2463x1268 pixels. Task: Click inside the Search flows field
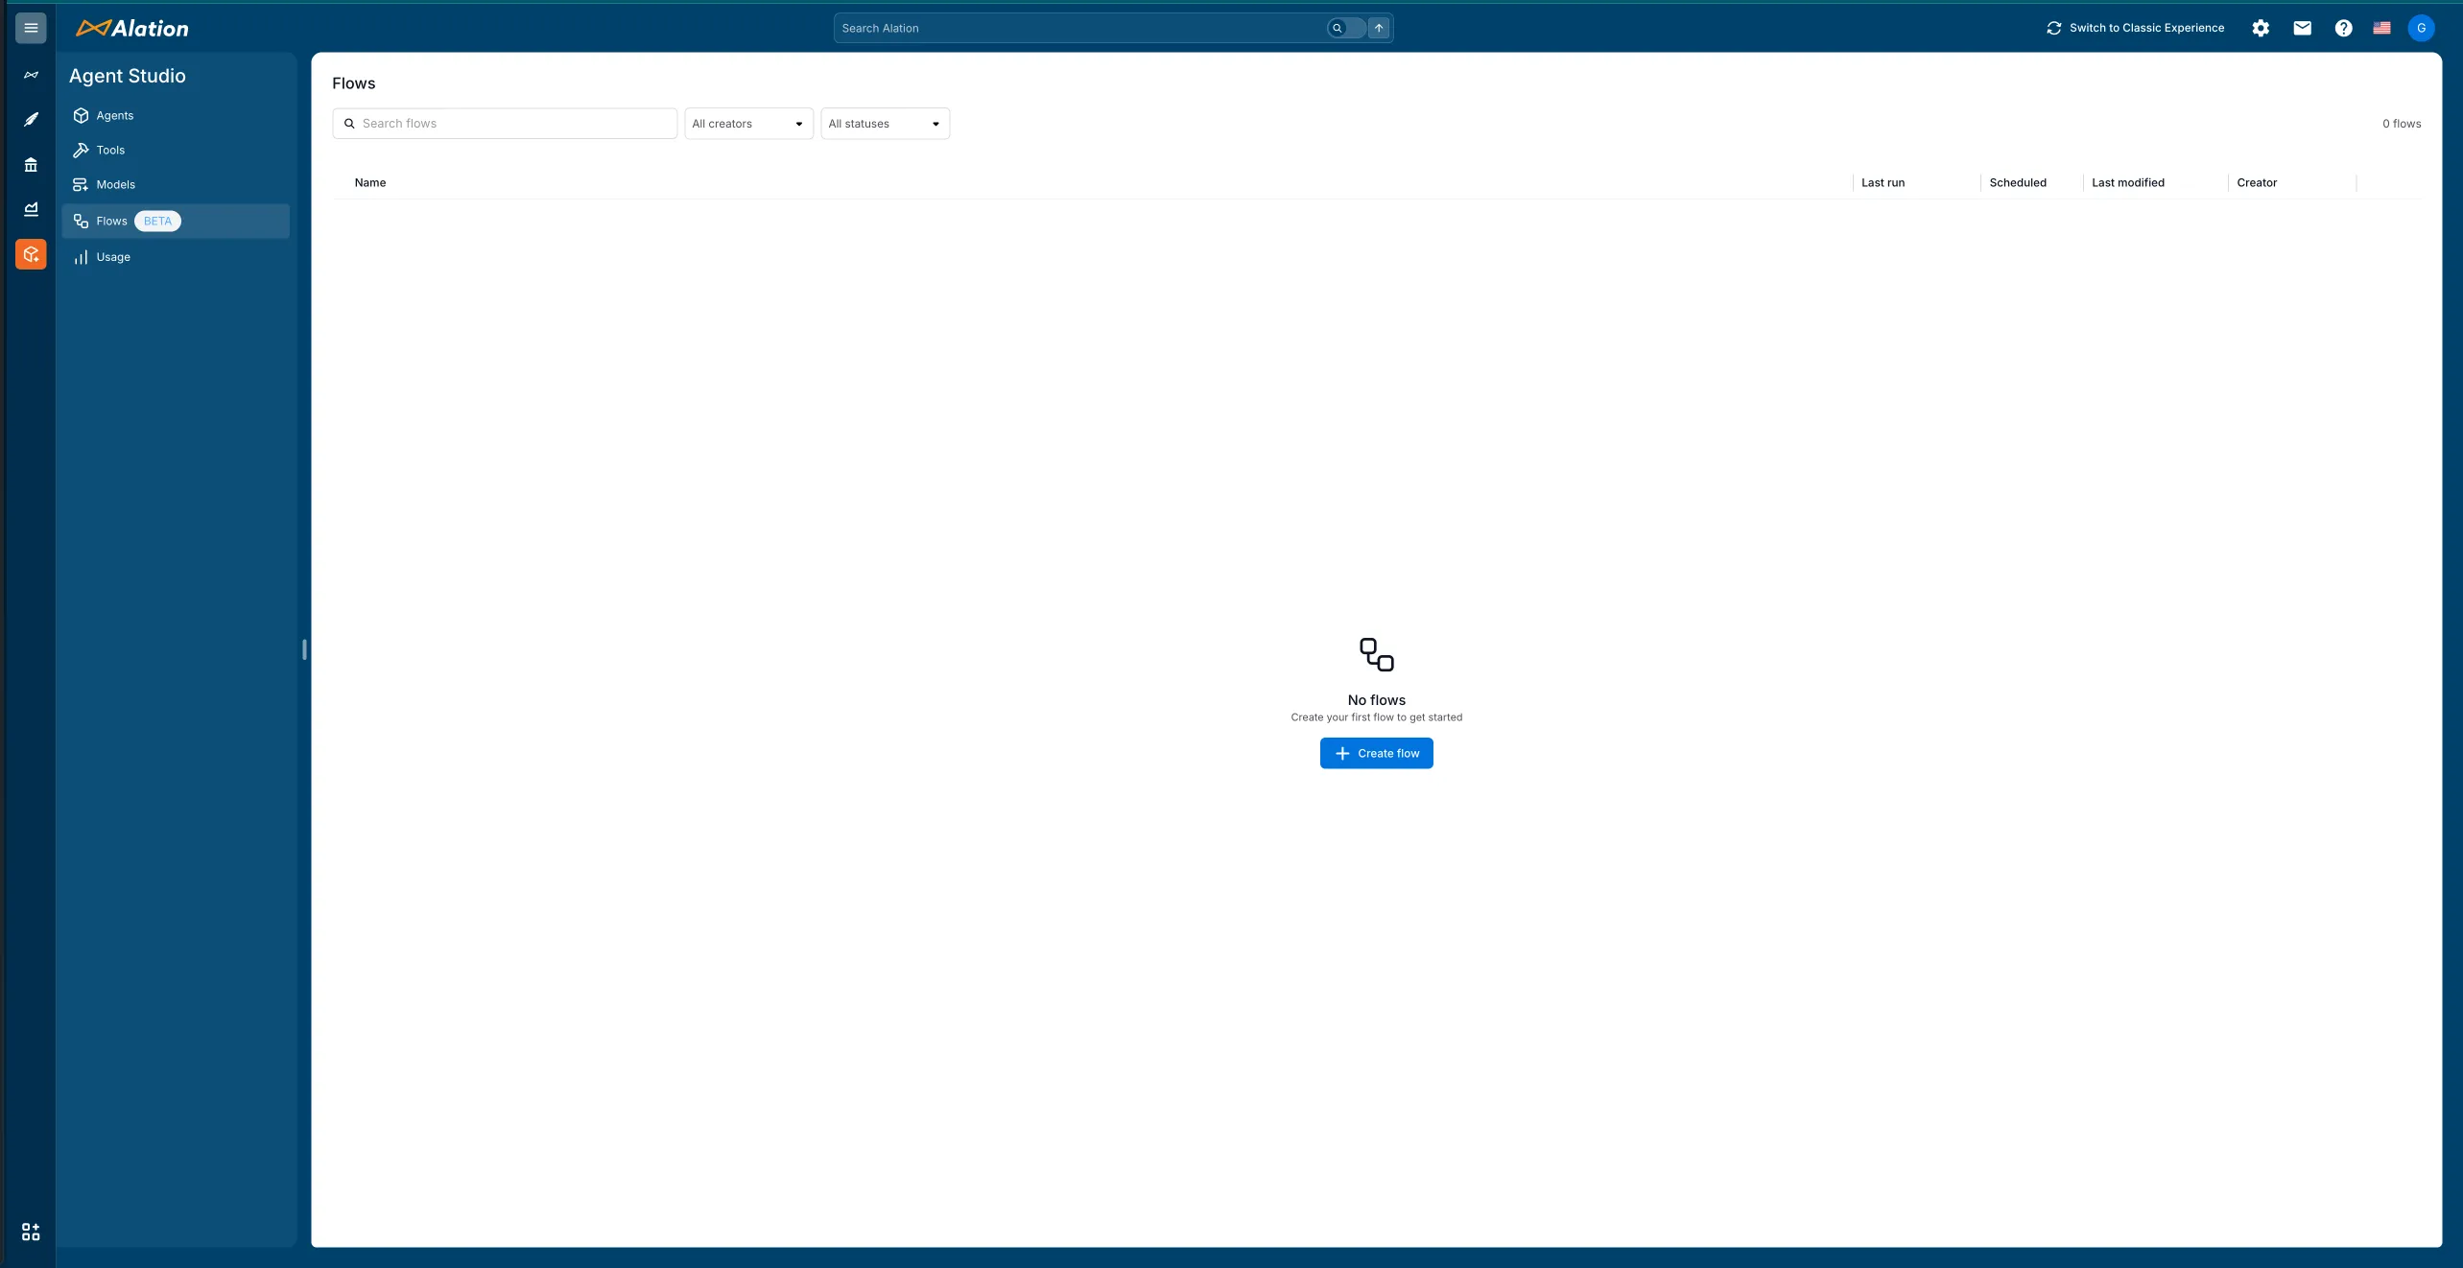tap(504, 123)
